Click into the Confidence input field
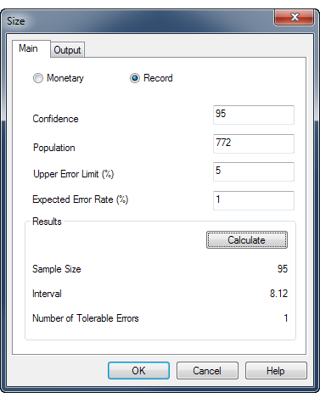The height and width of the screenshot is (393, 320). pyautogui.click(x=254, y=115)
